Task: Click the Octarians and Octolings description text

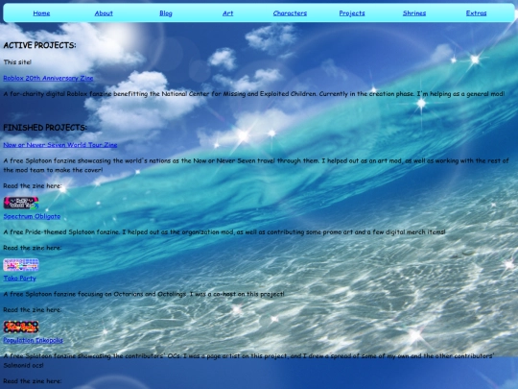Action: tap(144, 294)
